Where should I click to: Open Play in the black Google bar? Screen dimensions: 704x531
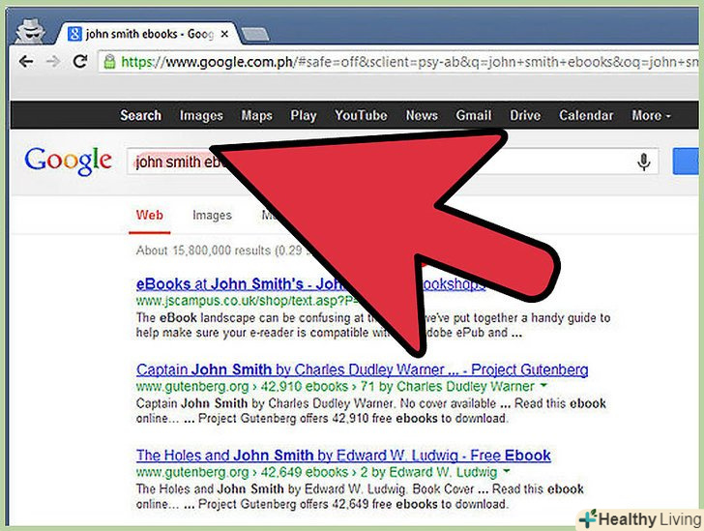(304, 115)
